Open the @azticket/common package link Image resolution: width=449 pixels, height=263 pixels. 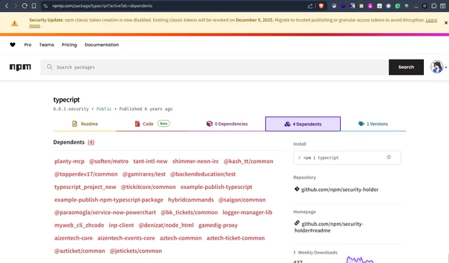pyautogui.click(x=80, y=251)
